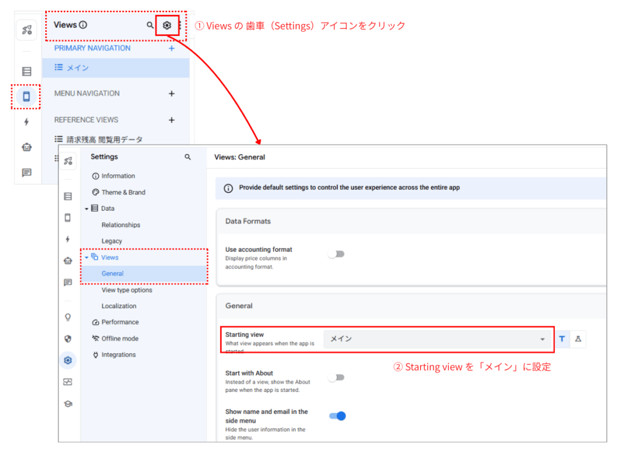Click the gear Settings icon next to Views search
This screenshot has height=452, width=617.
pos(168,25)
